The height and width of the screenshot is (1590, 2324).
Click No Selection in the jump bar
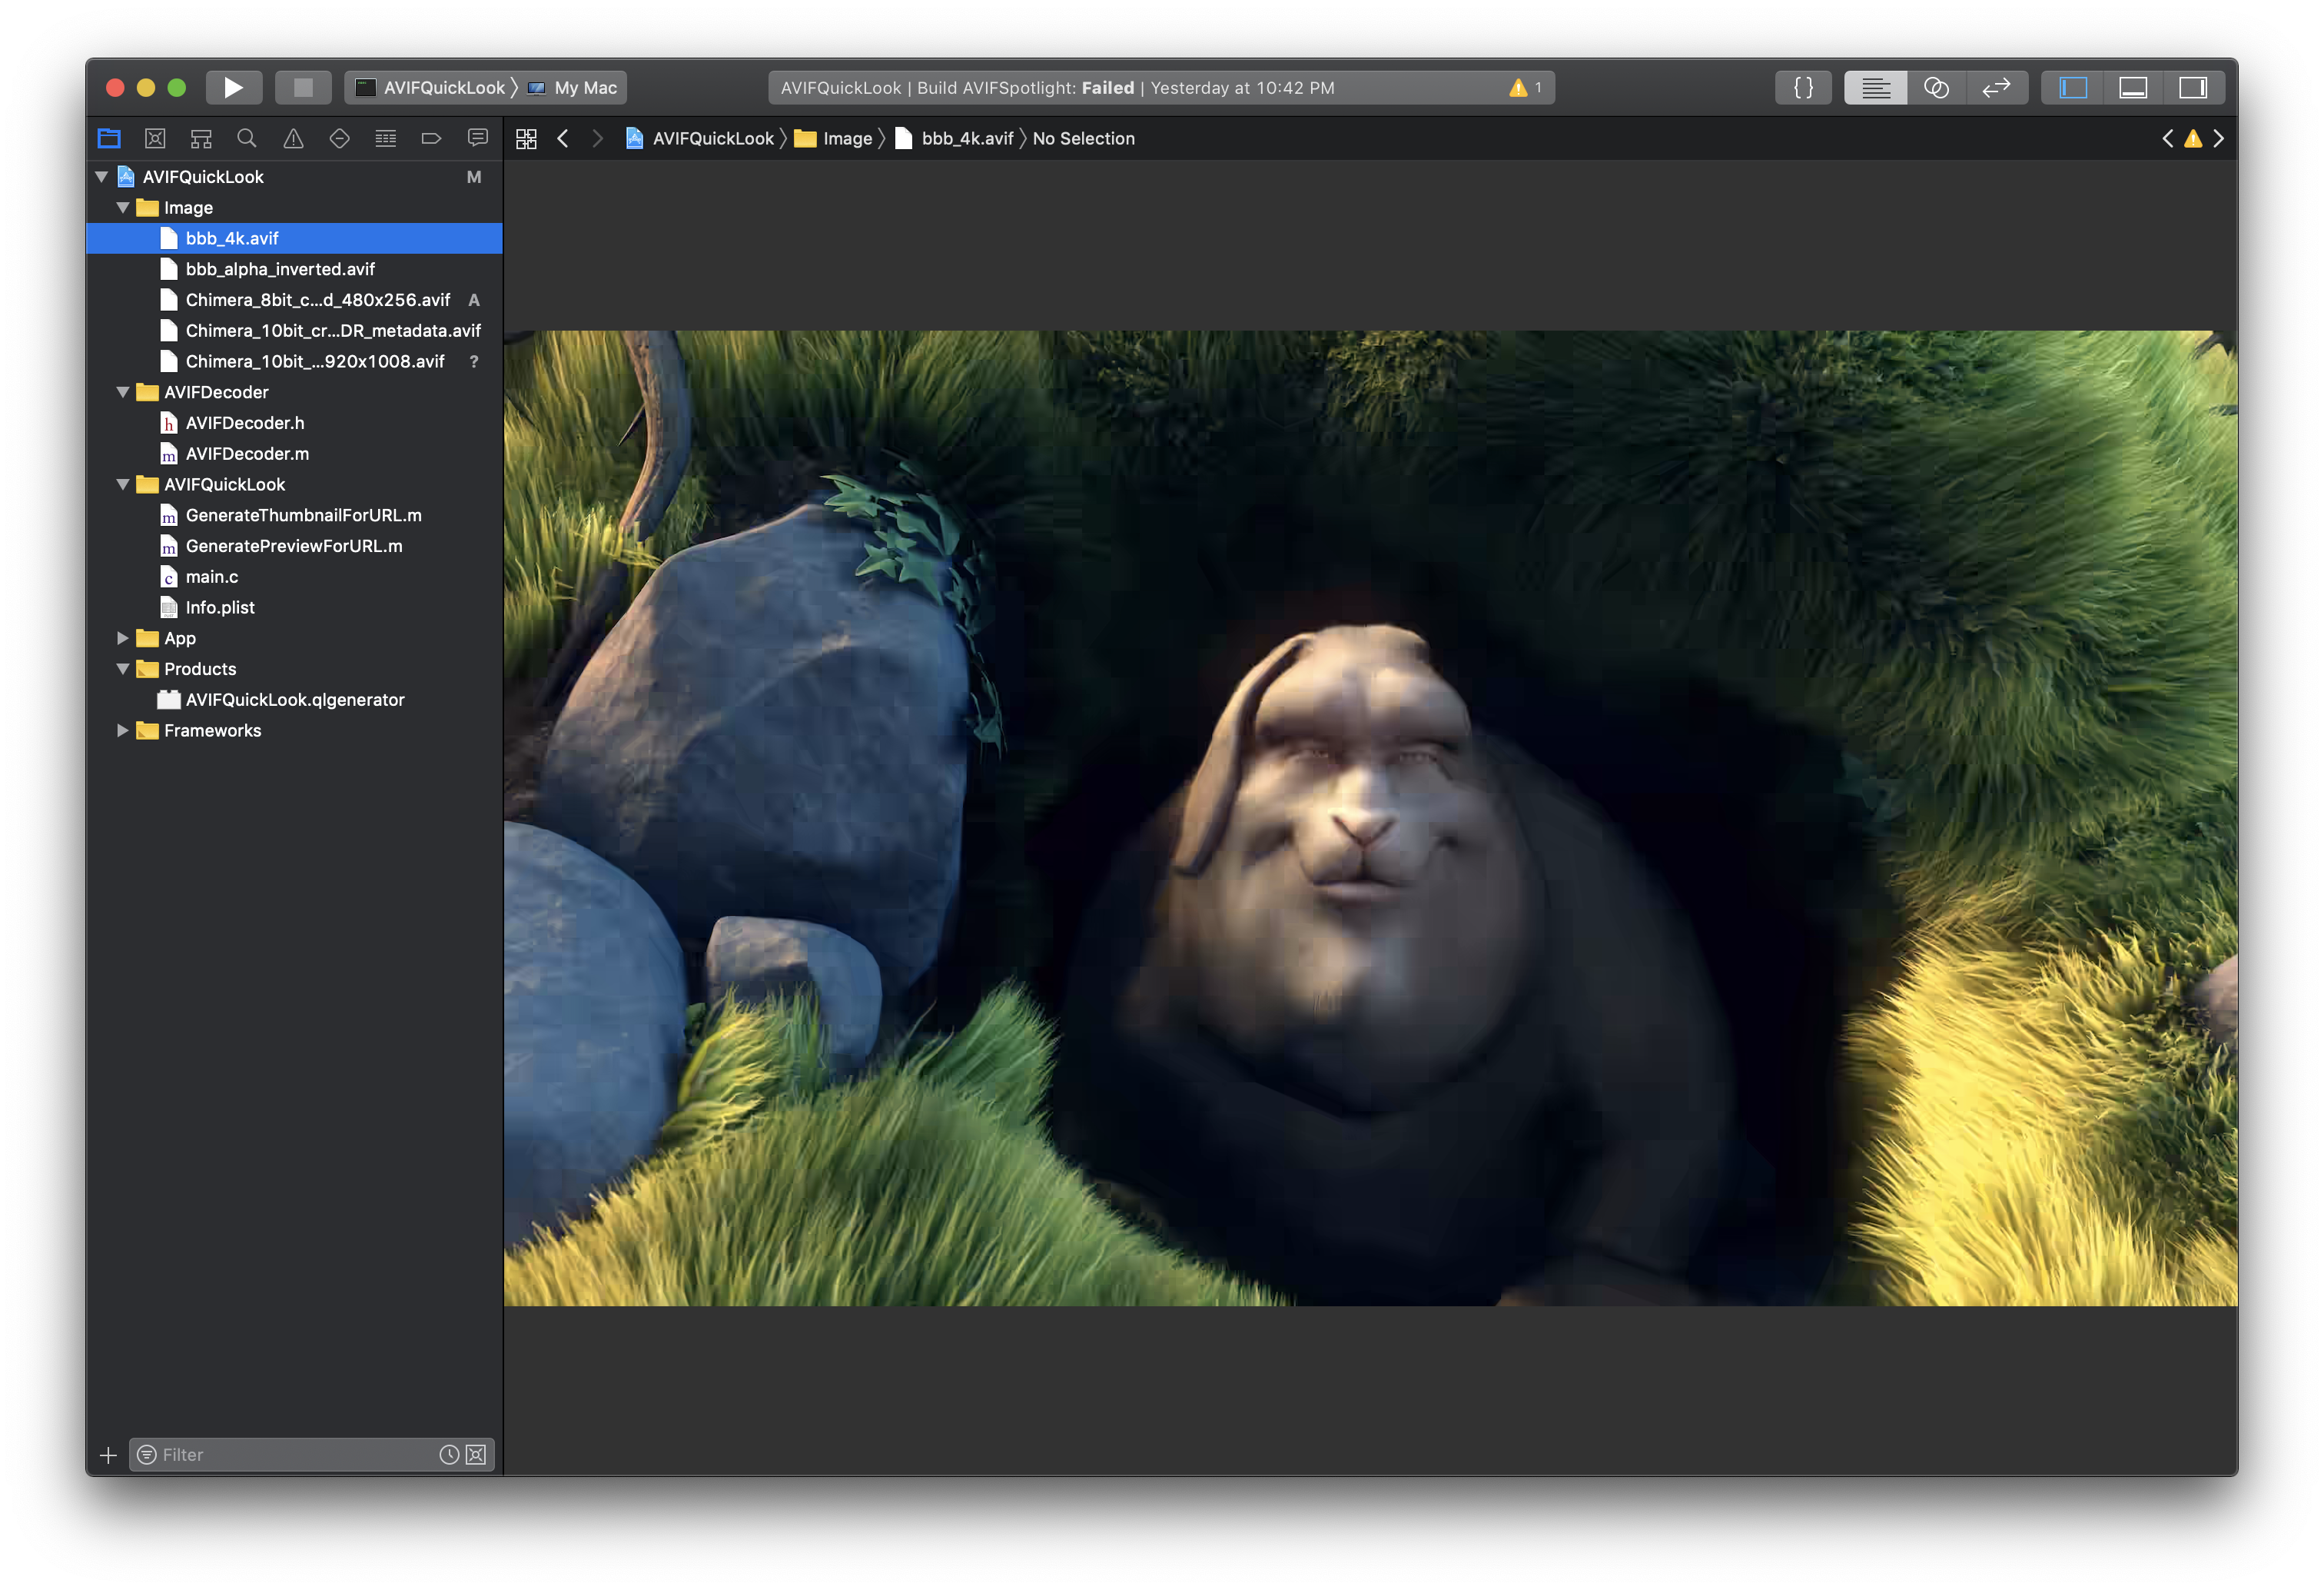tap(1084, 139)
